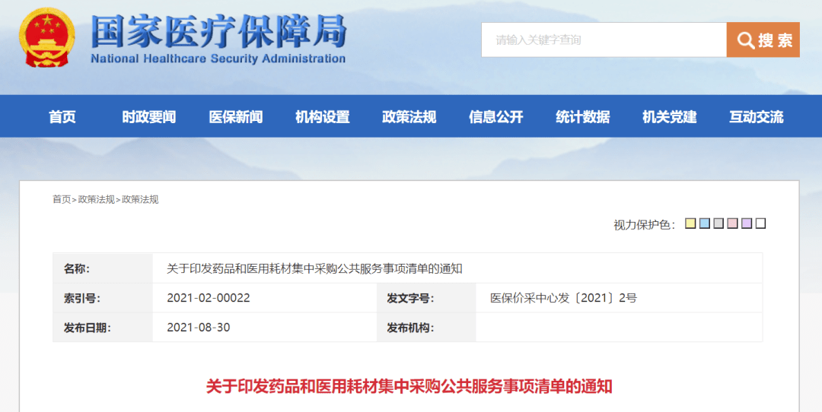The width and height of the screenshot is (822, 412).
Task: Select the gray eye-protection color swatch
Action: coord(718,223)
